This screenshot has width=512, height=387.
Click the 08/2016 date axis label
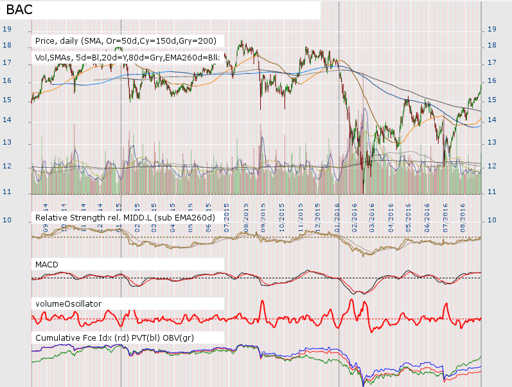point(463,218)
